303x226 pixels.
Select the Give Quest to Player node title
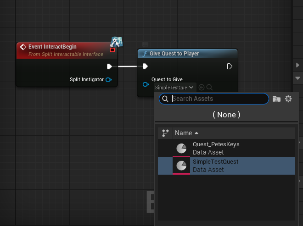[x=174, y=54]
